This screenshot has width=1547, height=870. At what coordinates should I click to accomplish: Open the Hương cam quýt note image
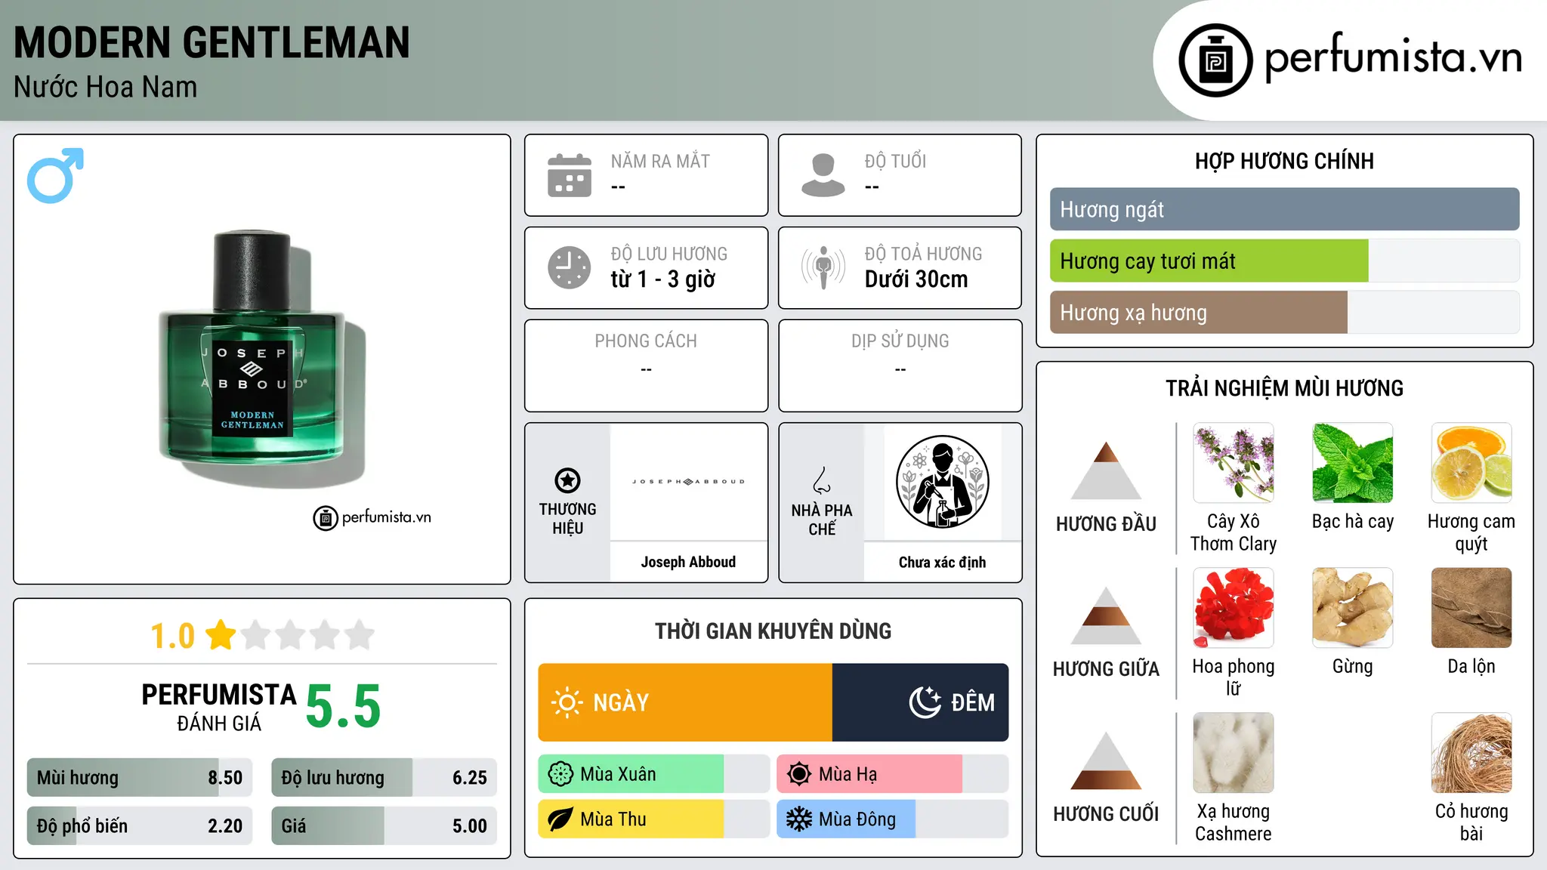tap(1471, 462)
